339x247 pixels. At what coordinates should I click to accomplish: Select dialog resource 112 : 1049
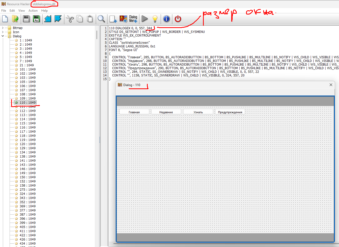28,111
